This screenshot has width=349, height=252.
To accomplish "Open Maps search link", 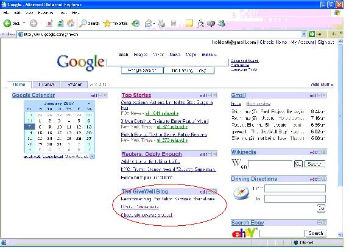I will click(191, 55).
